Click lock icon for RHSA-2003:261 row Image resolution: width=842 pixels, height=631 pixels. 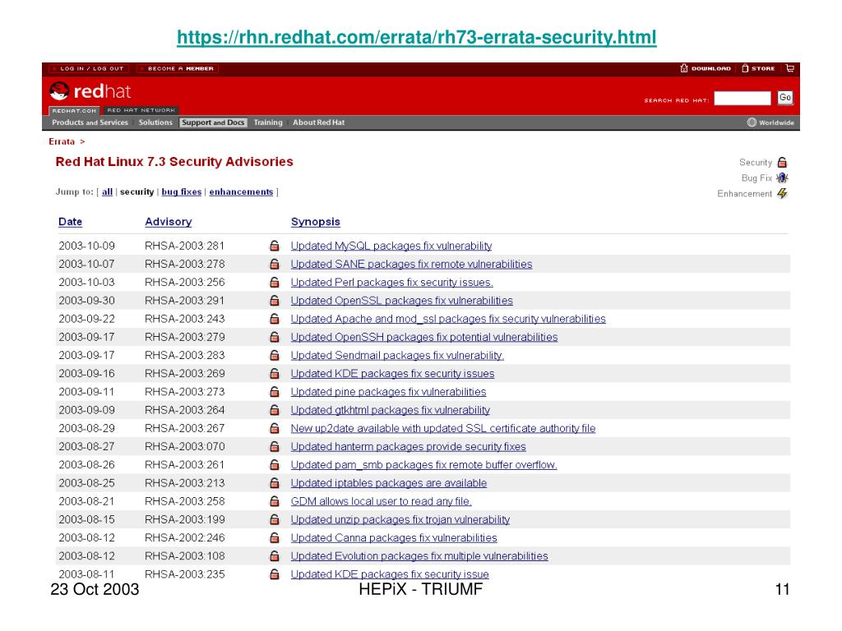(275, 465)
